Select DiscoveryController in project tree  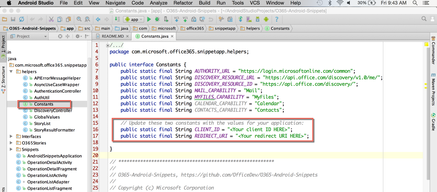pyautogui.click(x=53, y=111)
